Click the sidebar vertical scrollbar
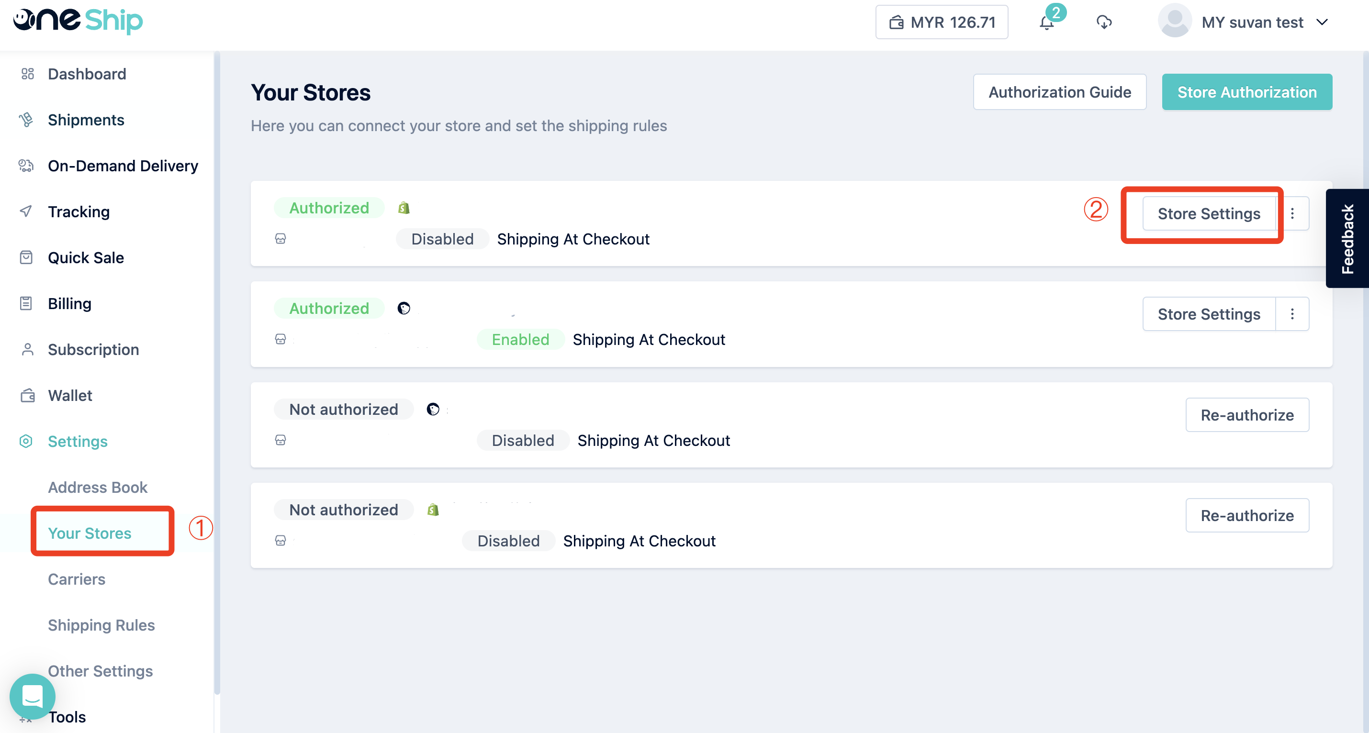The image size is (1369, 733). 217,372
